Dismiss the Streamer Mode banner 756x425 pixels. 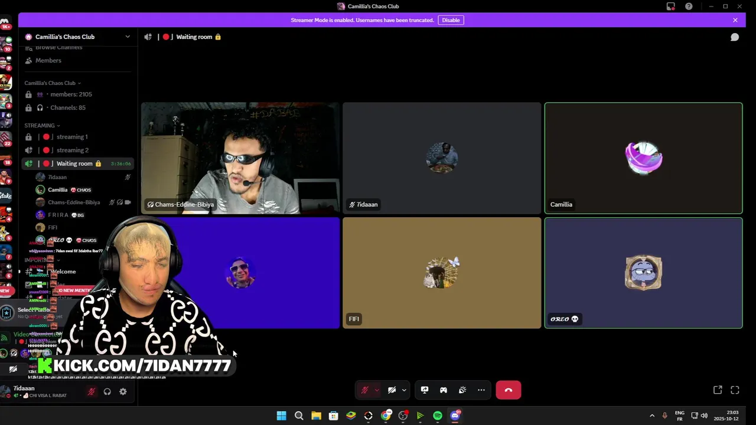pos(735,20)
